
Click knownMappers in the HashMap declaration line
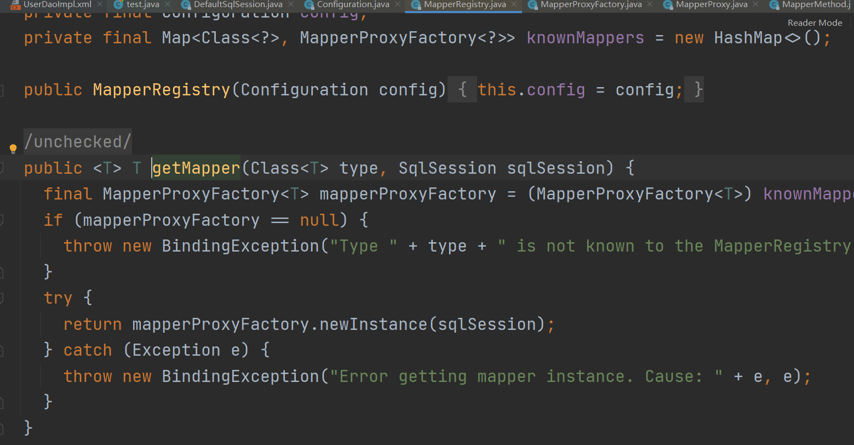[585, 38]
